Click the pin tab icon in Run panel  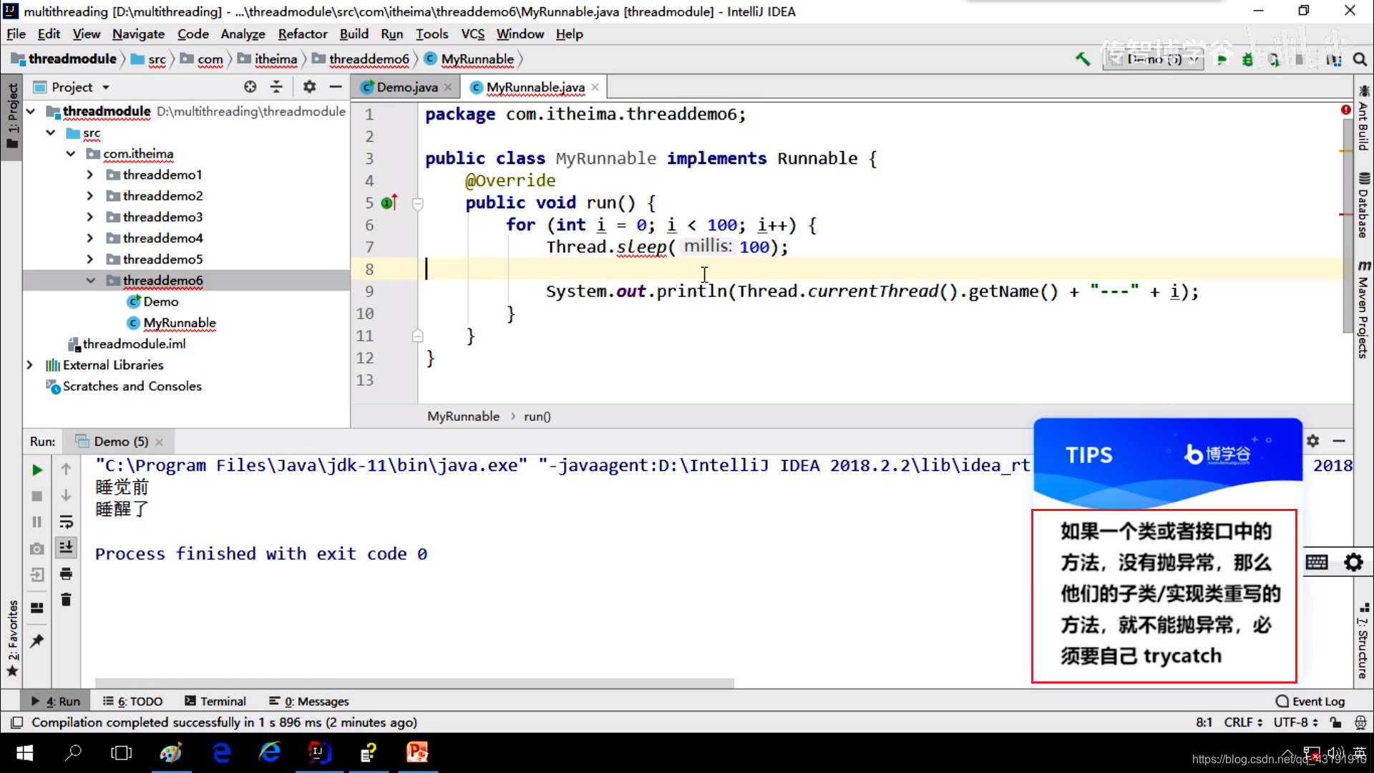[37, 641]
